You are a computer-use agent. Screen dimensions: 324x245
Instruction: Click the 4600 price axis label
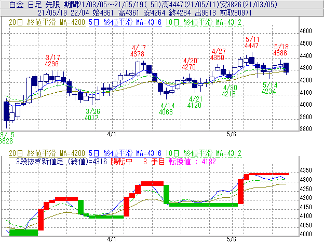coord(306,31)
